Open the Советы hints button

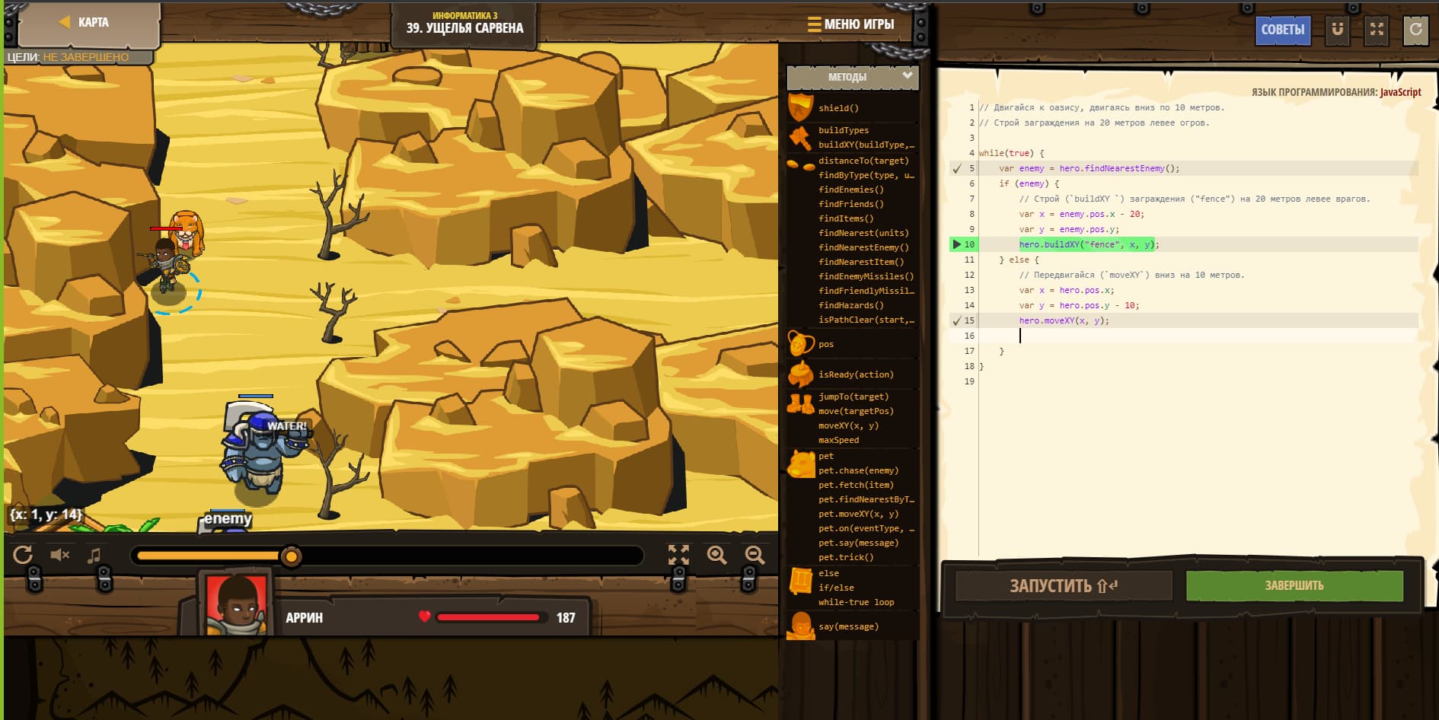pos(1283,30)
